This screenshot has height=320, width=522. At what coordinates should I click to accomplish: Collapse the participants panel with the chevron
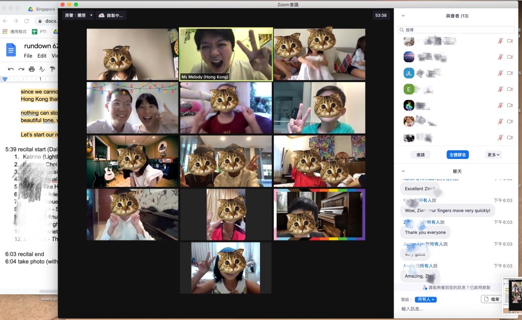403,16
